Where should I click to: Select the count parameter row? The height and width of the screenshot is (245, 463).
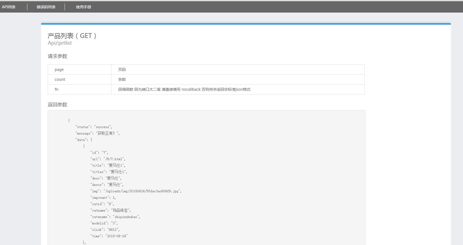59,79
